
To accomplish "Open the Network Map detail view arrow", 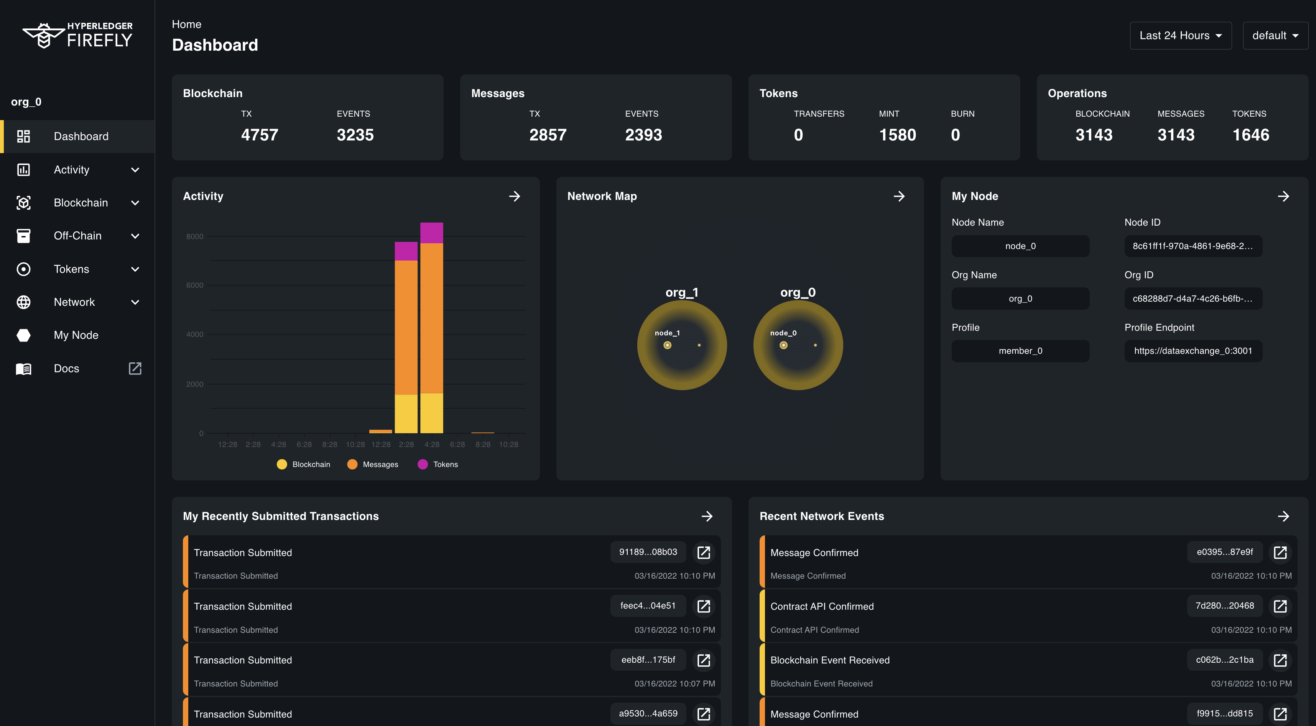I will [899, 196].
